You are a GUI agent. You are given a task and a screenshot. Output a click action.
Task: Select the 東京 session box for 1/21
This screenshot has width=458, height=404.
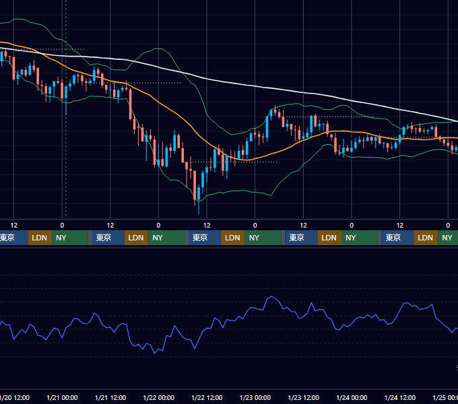pyautogui.click(x=108, y=238)
